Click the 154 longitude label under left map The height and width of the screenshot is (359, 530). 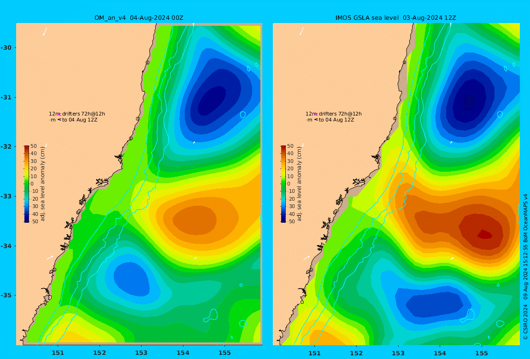tap(183, 353)
